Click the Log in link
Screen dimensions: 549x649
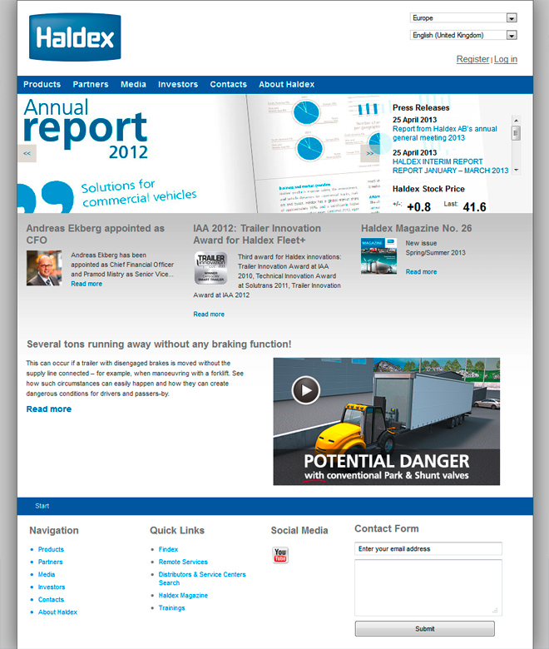[506, 59]
